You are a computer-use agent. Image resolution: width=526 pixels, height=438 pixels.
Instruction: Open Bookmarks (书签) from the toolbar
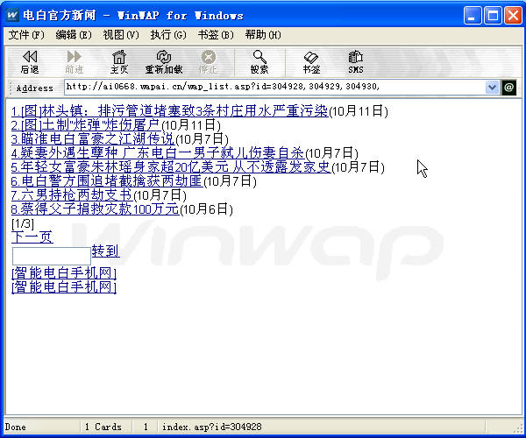(311, 60)
